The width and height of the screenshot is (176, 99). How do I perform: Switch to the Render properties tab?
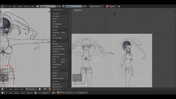(x=58, y=93)
